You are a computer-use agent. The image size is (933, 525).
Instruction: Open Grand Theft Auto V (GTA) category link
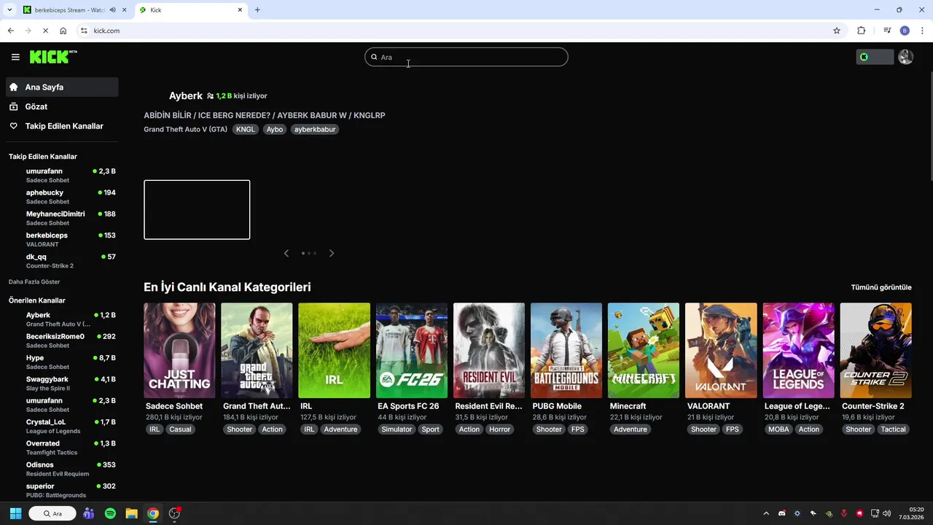pos(185,129)
